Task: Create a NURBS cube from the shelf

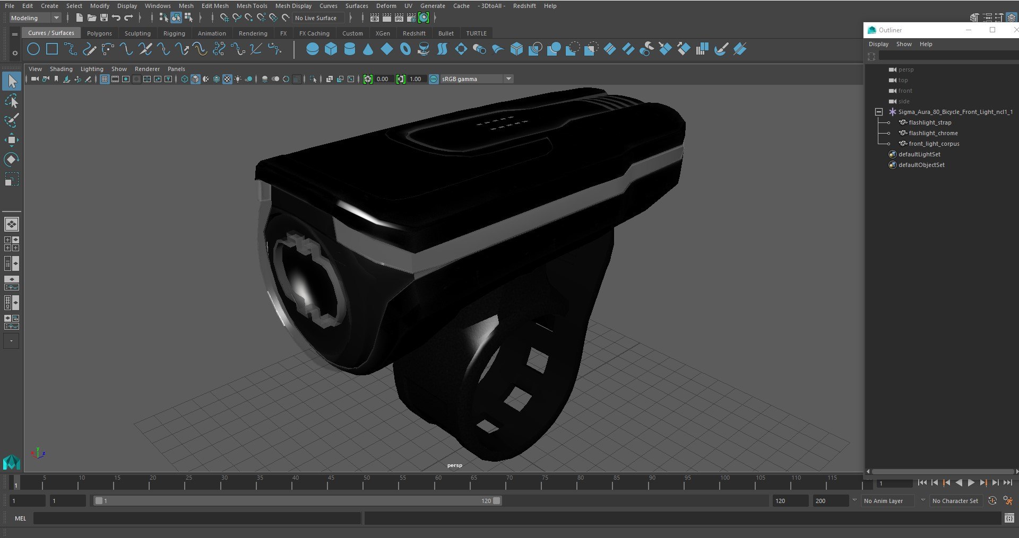Action: 331,49
